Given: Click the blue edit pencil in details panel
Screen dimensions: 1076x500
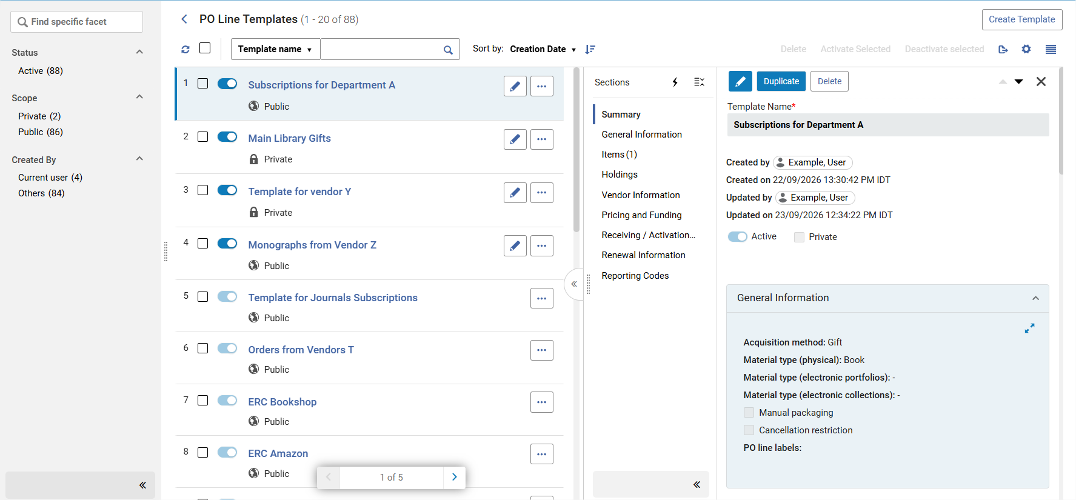Looking at the screenshot, I should click(x=740, y=81).
